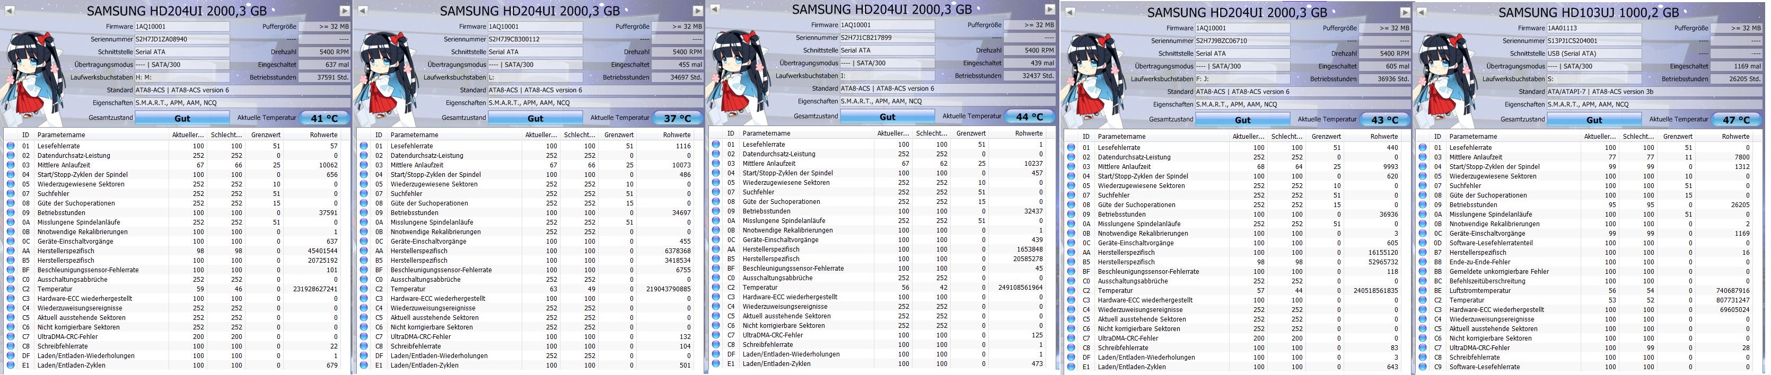This screenshot has height=375, width=1771.
Task: Click Rohwerte column header in L: panel
Action: pos(665,135)
